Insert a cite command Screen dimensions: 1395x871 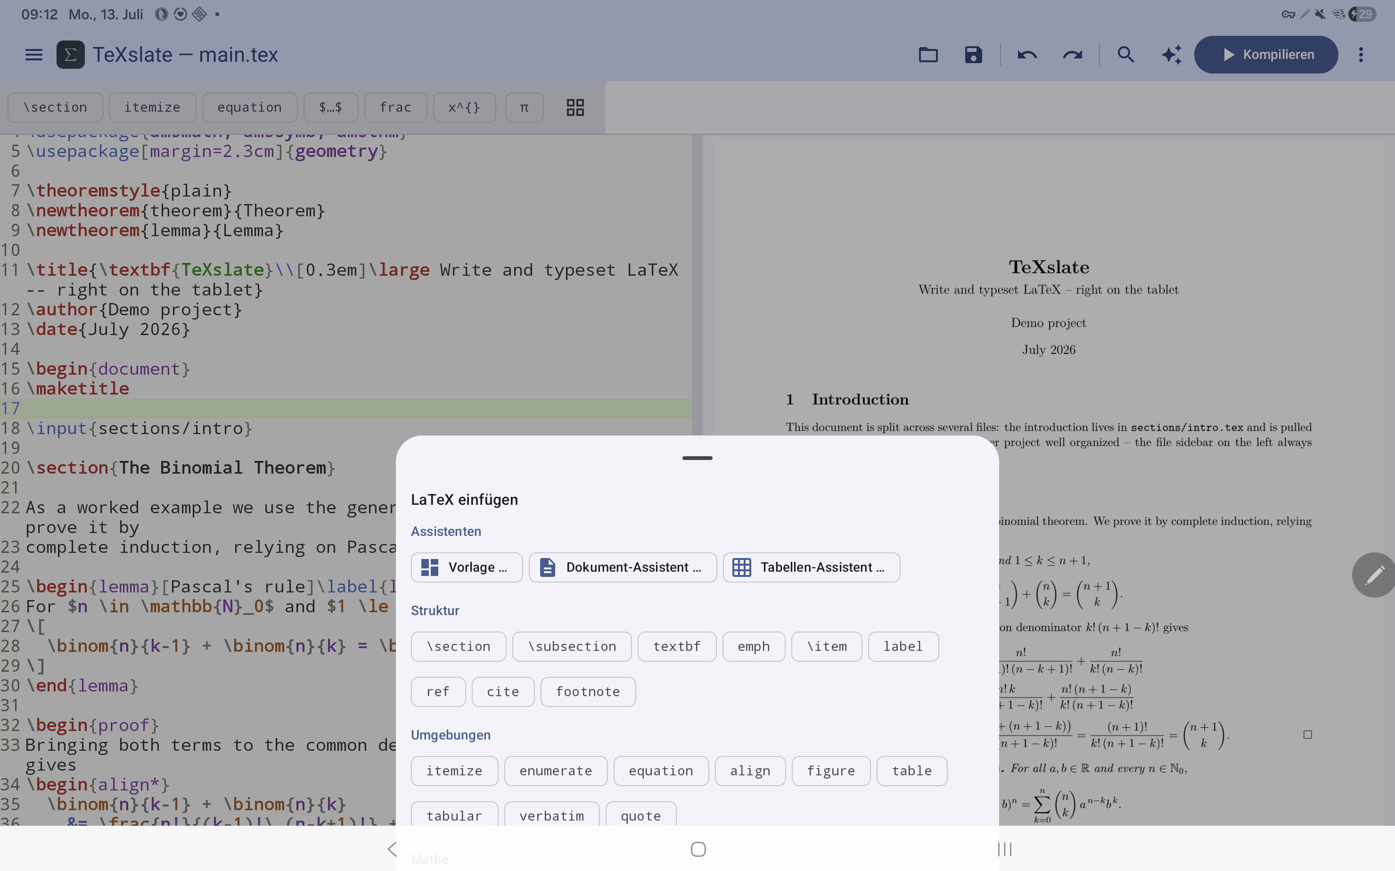click(503, 692)
